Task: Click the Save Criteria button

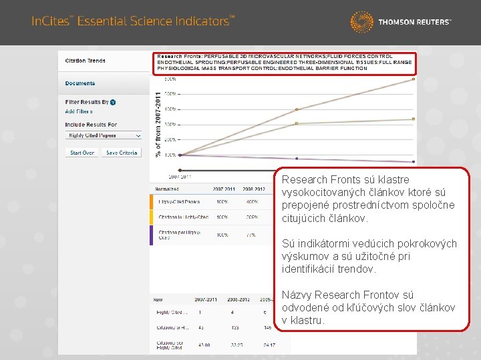Action: (122, 153)
